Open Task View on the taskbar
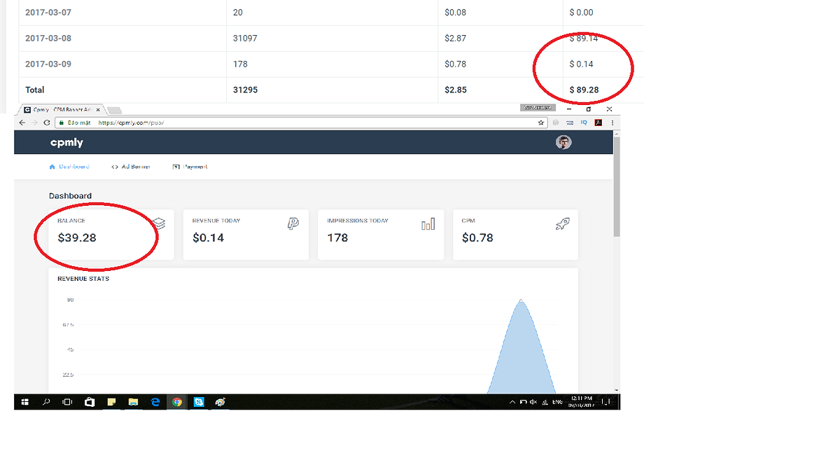 [x=67, y=402]
